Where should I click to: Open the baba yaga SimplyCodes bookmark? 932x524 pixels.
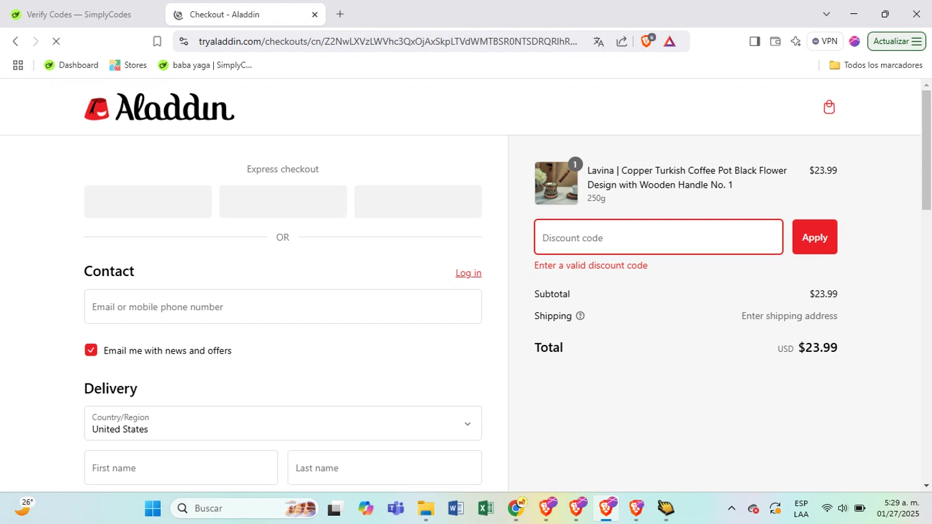[x=205, y=65]
